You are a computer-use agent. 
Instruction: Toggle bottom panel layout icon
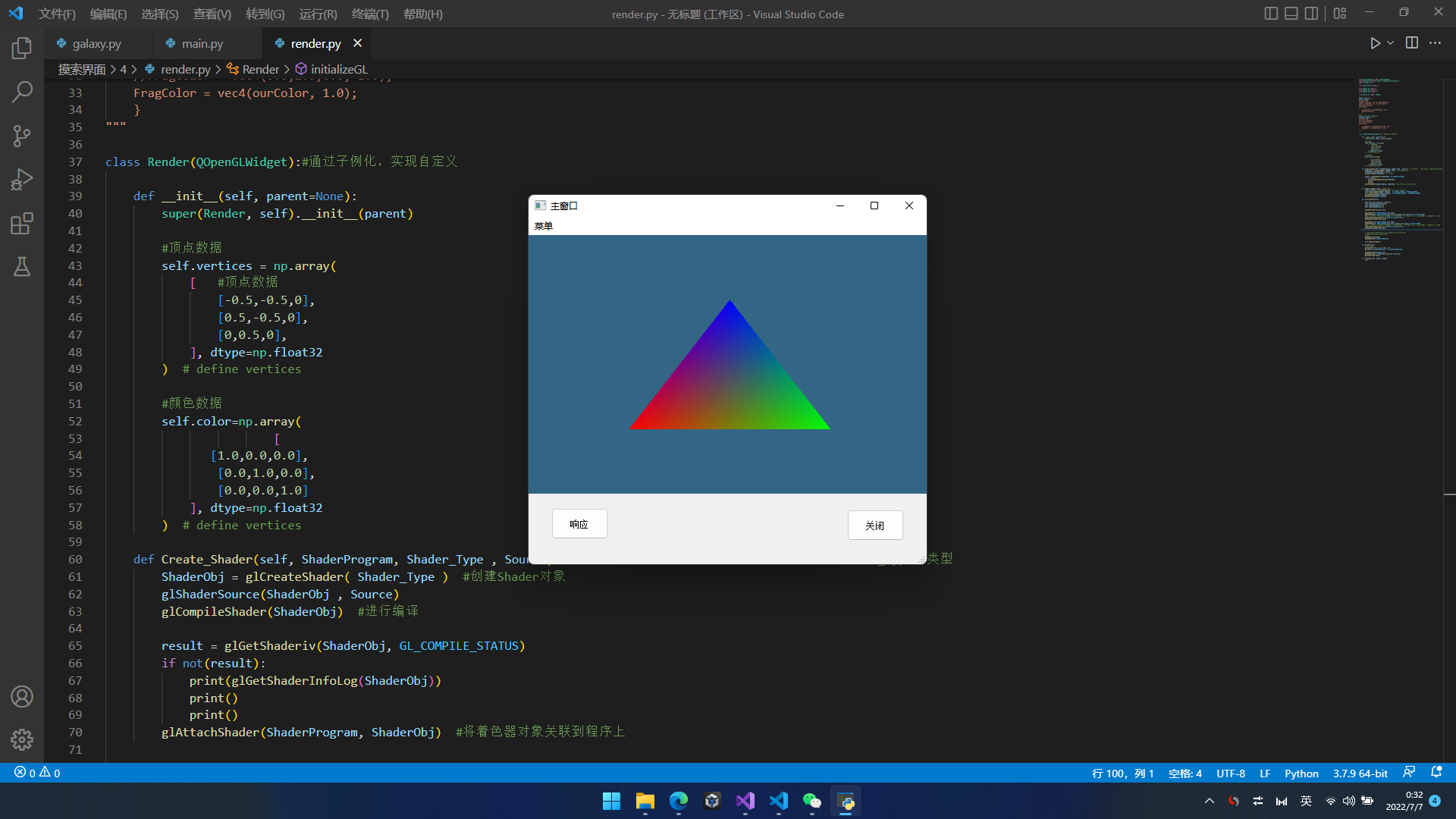pyautogui.click(x=1291, y=14)
